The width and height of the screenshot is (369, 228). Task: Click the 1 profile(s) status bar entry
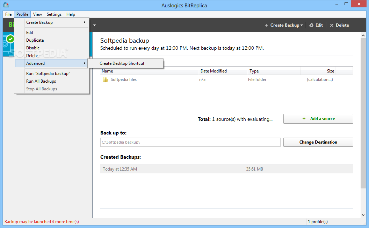318,222
